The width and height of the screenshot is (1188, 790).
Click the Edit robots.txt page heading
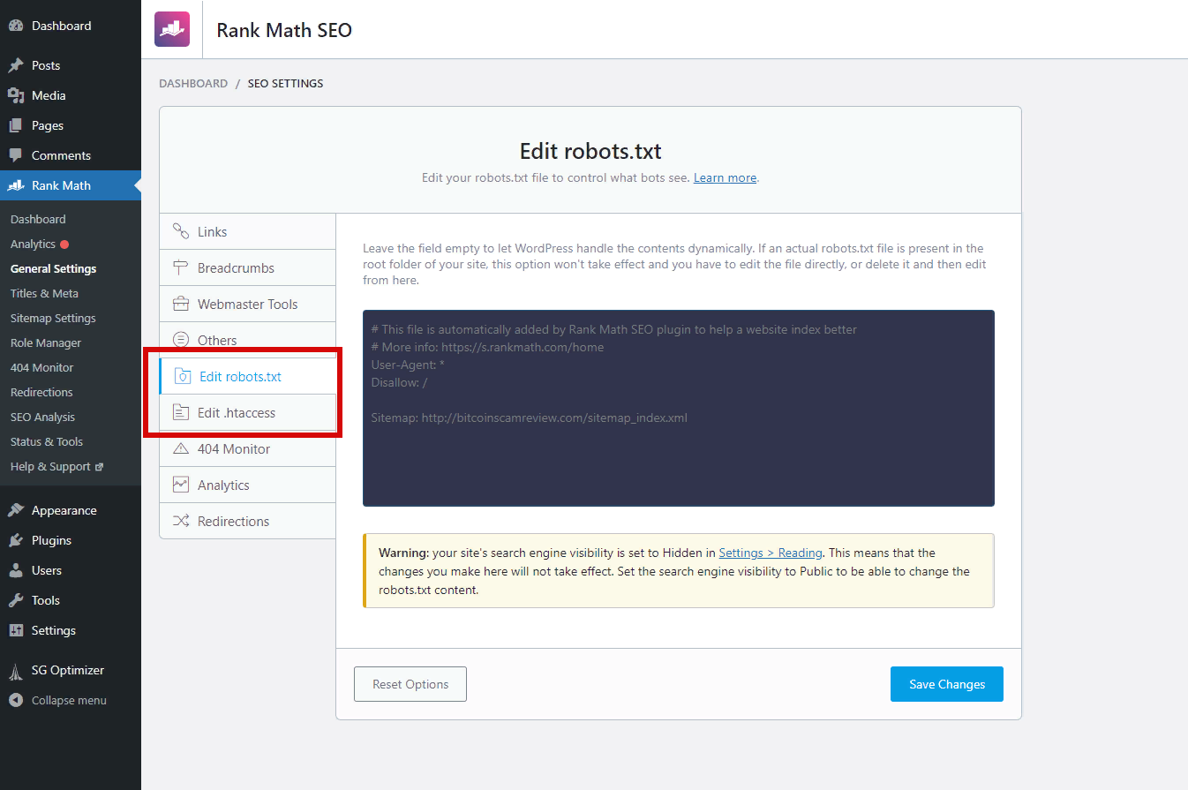point(590,151)
